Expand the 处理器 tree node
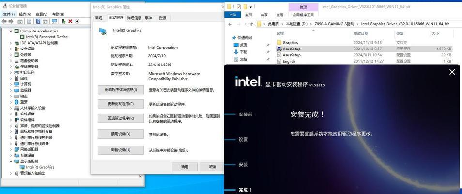Image resolution: width=462 pixels, height=194 pixels. click(11, 55)
